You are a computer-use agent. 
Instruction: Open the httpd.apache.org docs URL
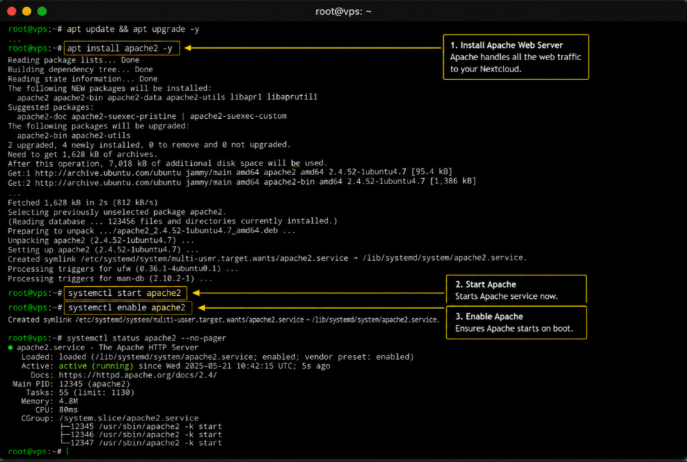(x=138, y=375)
